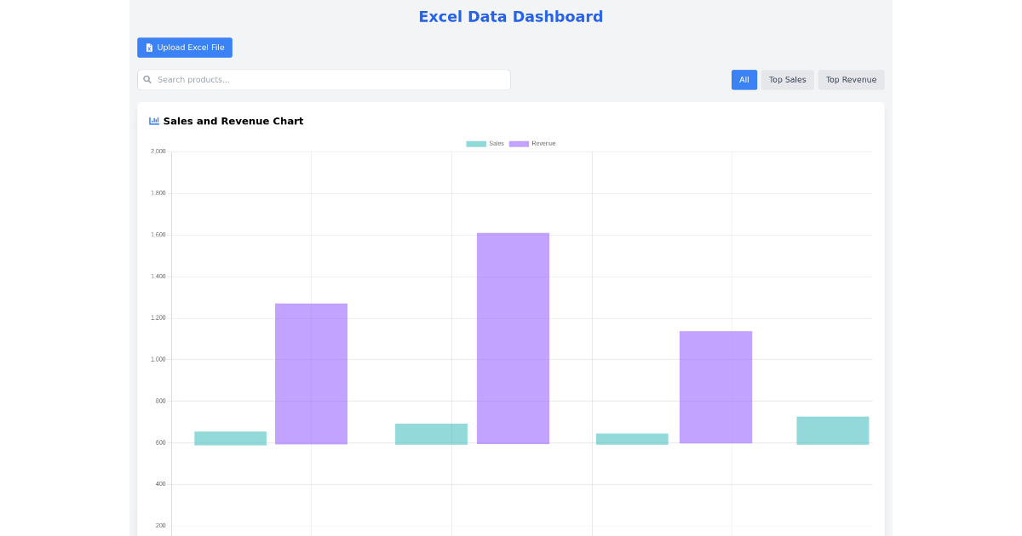Click the Excel Data Dashboard heading
The width and height of the screenshot is (1022, 536).
click(x=510, y=16)
